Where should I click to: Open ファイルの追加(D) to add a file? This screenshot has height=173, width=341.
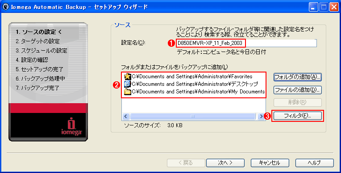click(x=298, y=90)
